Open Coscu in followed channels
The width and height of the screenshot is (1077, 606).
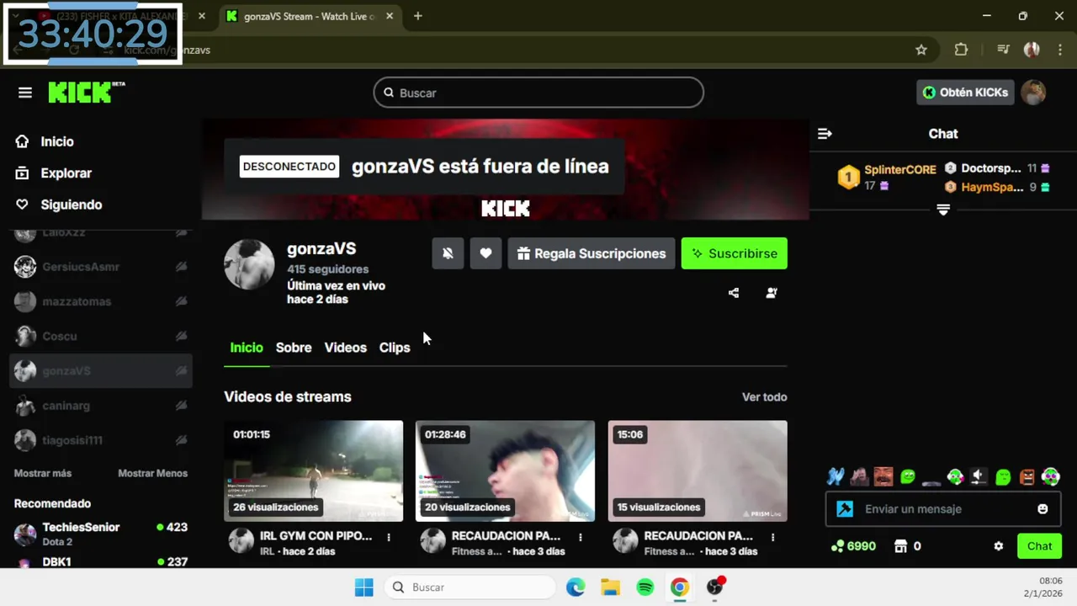point(101,336)
